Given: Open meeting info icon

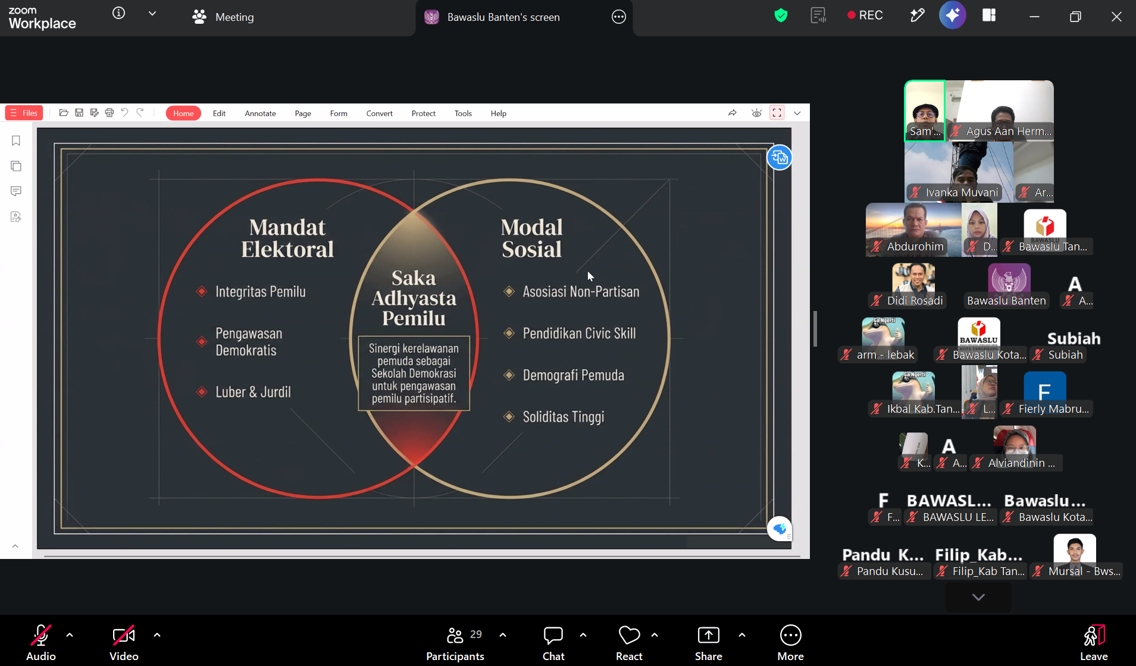Looking at the screenshot, I should (x=118, y=13).
